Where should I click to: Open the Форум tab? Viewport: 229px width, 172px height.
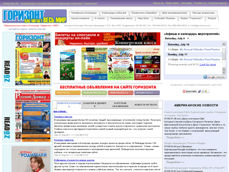pos(212,18)
